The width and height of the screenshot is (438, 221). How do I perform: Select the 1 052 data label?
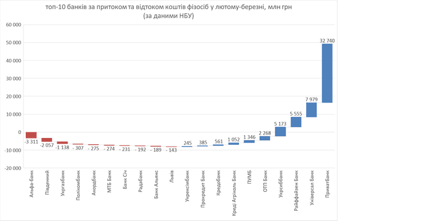pos(233,140)
